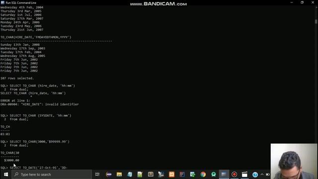The image size is (318, 179).
Task: Click the 'Wednesday 17th Sep, 2003' row
Action: pos(23,48)
